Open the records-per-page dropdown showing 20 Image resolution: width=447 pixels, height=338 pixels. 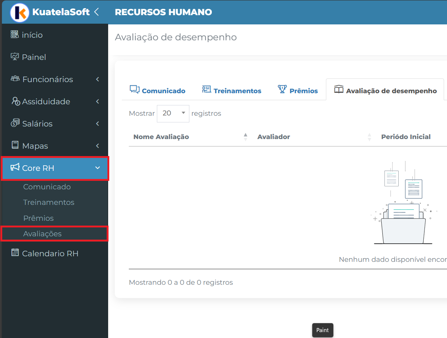point(173,113)
